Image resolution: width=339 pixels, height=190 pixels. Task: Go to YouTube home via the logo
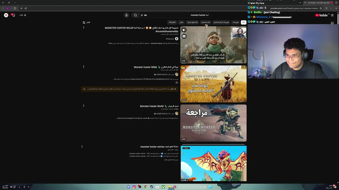coord(321,15)
